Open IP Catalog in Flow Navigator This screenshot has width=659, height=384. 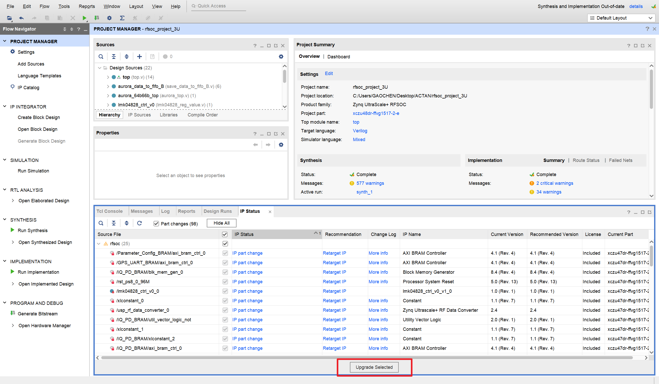(x=28, y=87)
